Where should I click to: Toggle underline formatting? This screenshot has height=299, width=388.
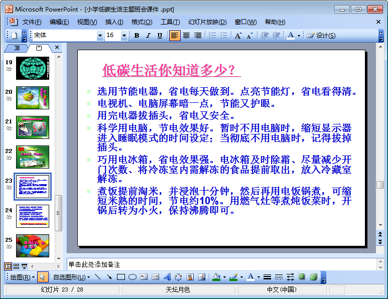tap(160, 36)
